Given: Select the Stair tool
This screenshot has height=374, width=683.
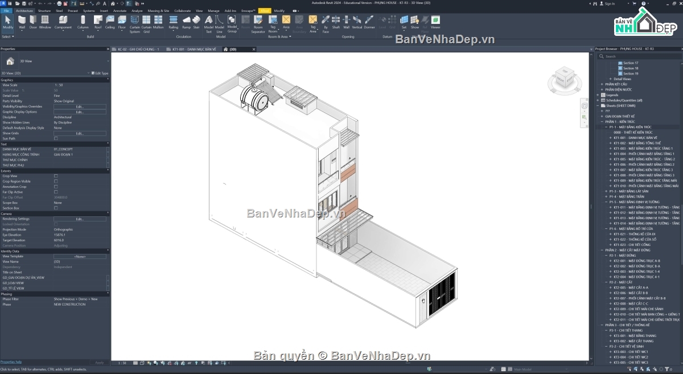Looking at the screenshot, I should (x=196, y=22).
